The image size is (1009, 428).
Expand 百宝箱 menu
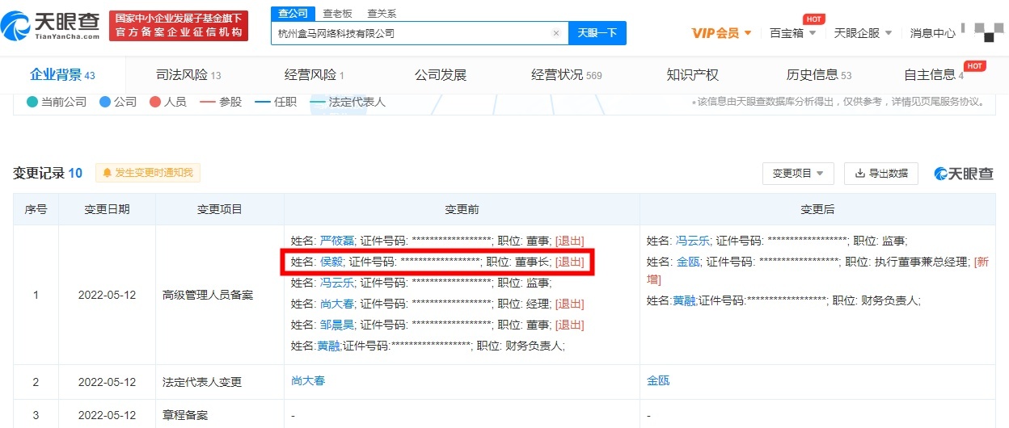[792, 33]
